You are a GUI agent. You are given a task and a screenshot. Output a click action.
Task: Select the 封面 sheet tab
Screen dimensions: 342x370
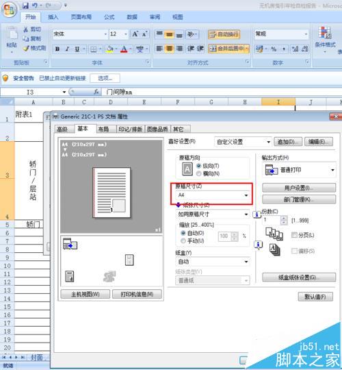[x=37, y=358]
